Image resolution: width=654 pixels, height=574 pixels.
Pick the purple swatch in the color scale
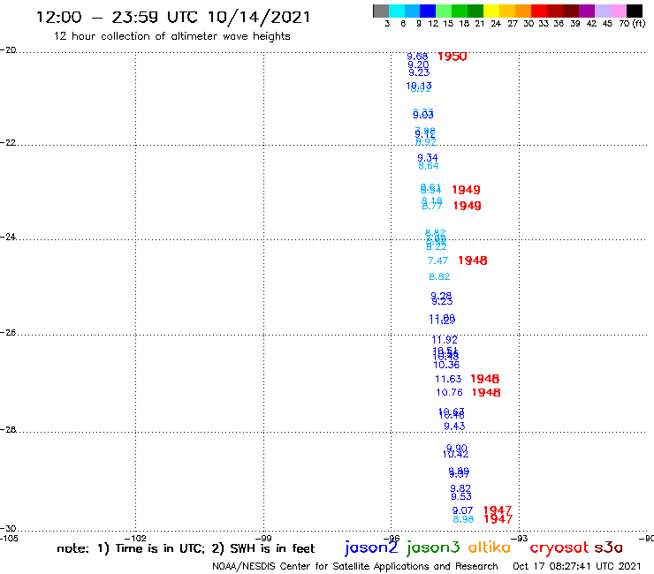(587, 11)
